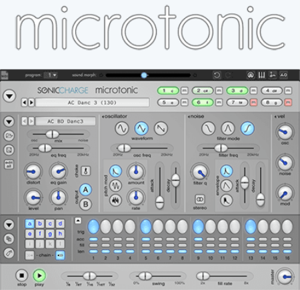Image resolution: width=300 pixels, height=290 pixels.
Task: Select decaying pitch mod mode
Action: point(115,171)
